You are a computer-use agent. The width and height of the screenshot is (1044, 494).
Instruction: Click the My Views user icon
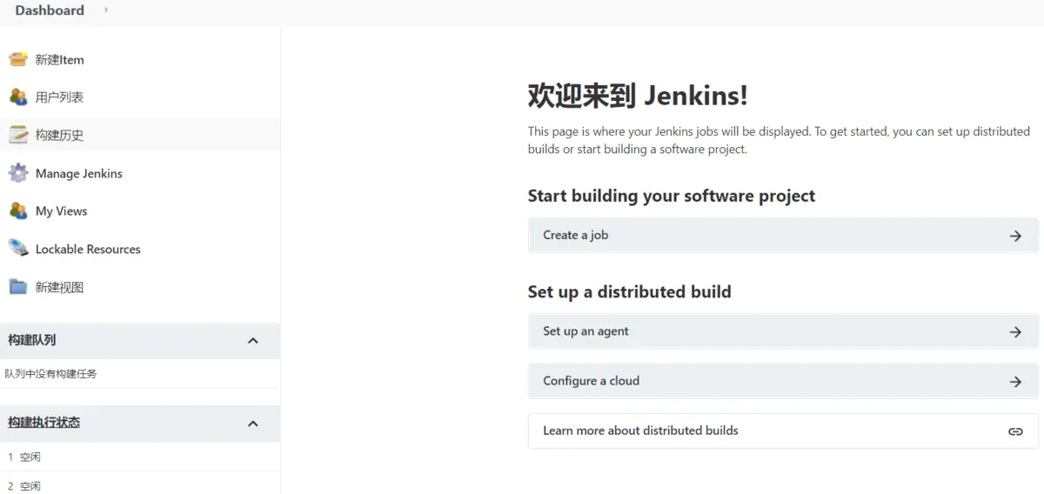point(18,210)
